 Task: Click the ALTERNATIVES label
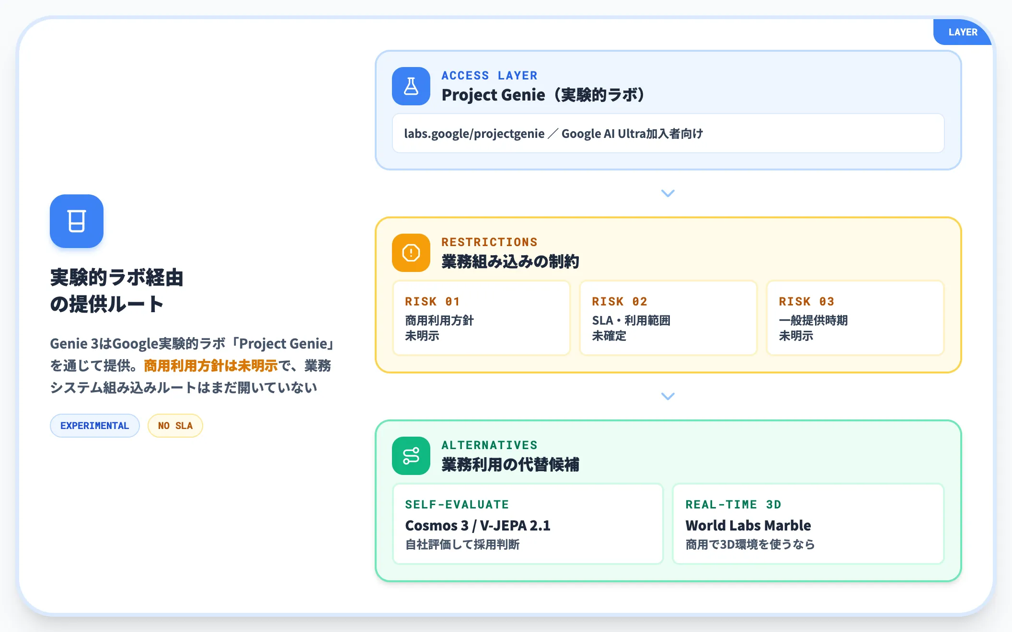[489, 445]
